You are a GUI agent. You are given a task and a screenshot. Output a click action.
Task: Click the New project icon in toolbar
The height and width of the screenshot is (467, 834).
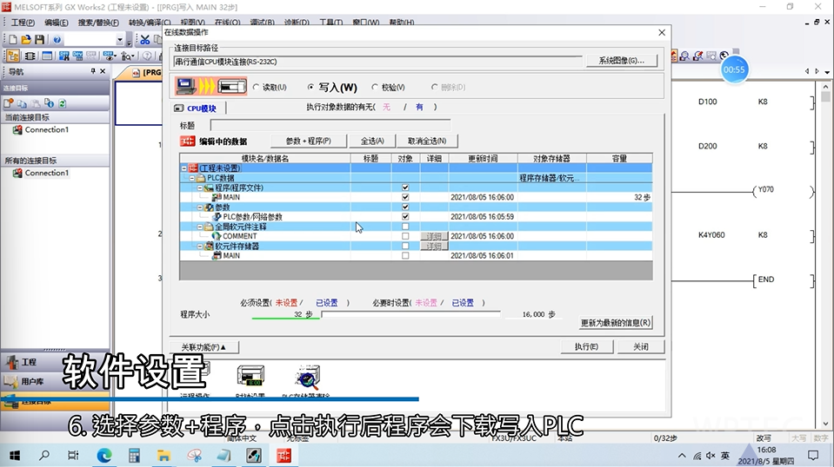(13, 40)
